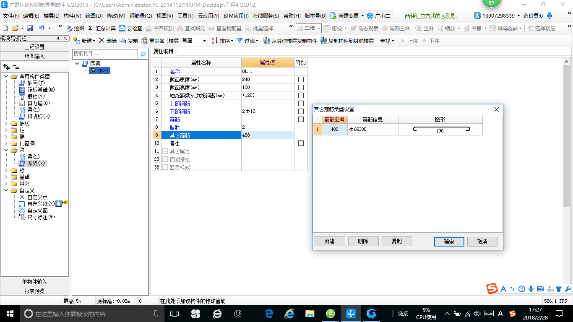This screenshot has width=573, height=322.
Task: Open Windows Start menu
Action: 10,314
